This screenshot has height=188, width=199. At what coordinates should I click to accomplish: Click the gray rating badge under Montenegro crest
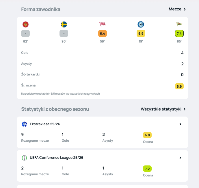[25, 34]
